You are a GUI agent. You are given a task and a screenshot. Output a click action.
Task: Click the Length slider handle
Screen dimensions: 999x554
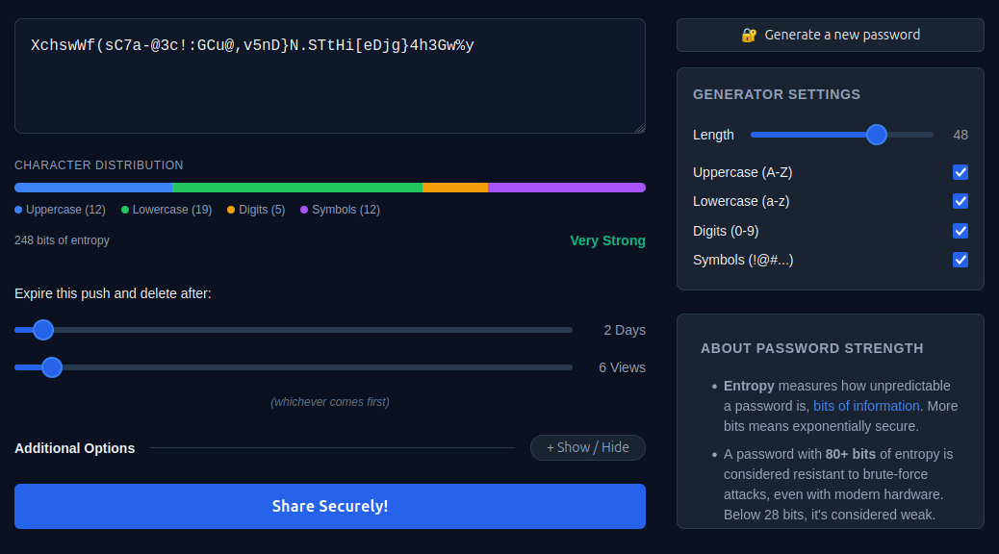point(876,135)
